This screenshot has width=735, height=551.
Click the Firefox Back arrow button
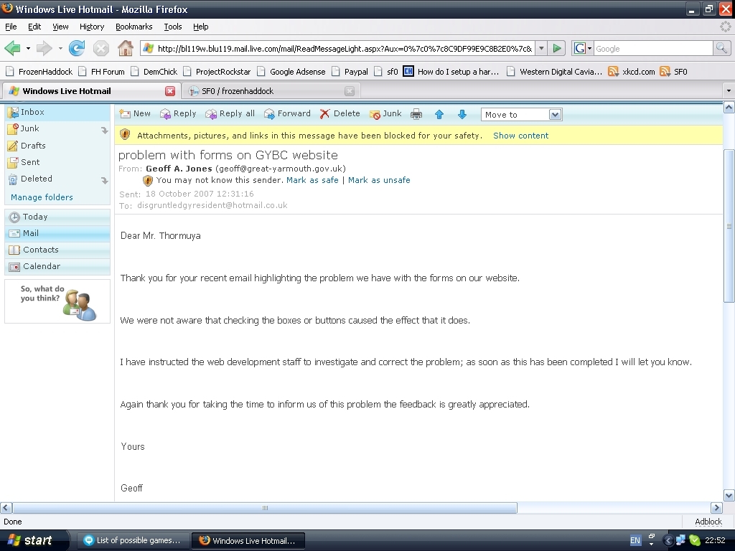click(12, 48)
